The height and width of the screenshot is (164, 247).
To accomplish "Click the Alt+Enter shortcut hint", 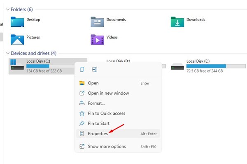I will pos(149,134).
